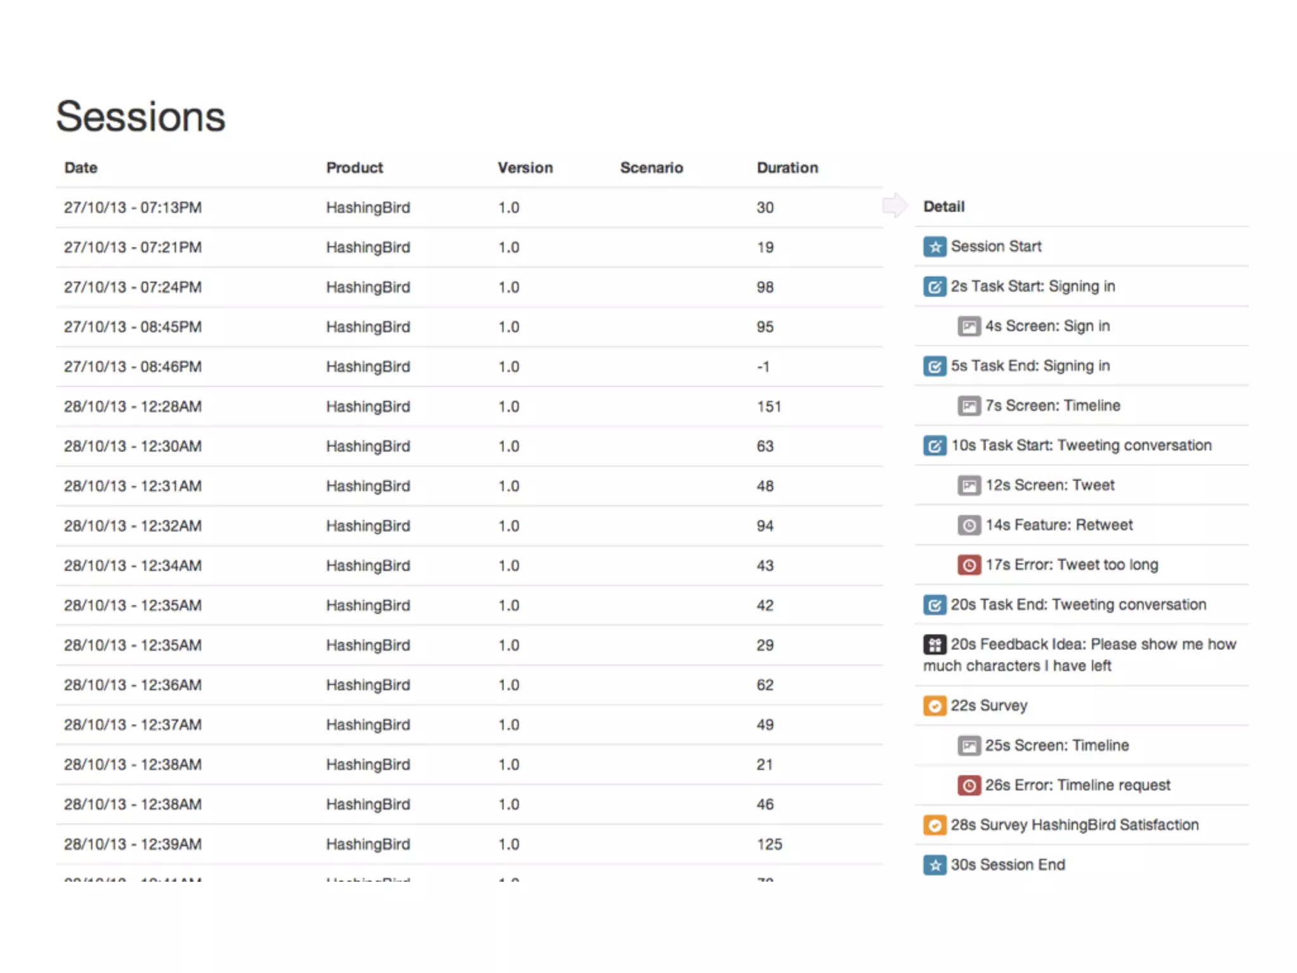Image resolution: width=1297 pixels, height=973 pixels.
Task: Click the Product column header
Action: (355, 168)
